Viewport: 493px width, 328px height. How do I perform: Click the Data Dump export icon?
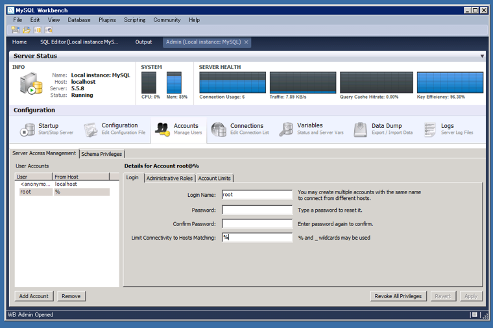coord(360,129)
